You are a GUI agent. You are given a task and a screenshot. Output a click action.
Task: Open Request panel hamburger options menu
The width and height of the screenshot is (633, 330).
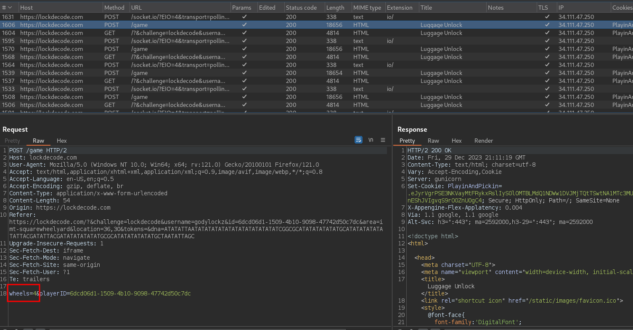[383, 140]
